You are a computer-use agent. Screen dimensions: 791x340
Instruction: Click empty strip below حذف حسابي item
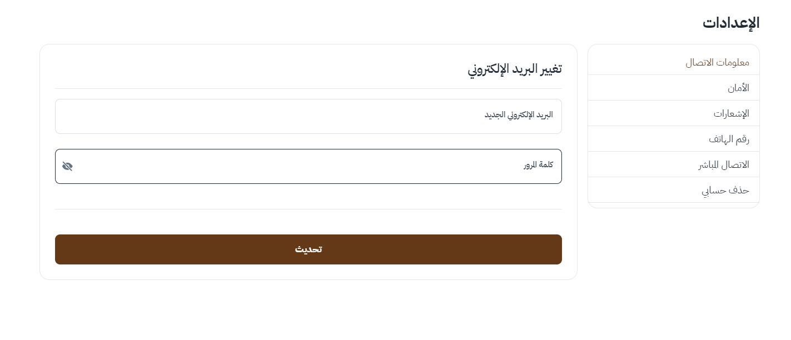click(x=673, y=205)
